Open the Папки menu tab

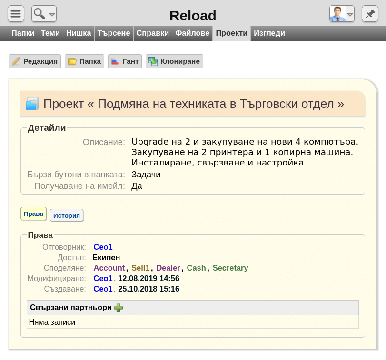[x=23, y=33]
